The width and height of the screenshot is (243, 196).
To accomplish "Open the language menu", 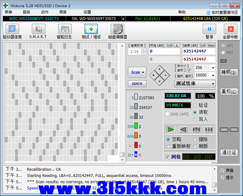I will [63, 12].
